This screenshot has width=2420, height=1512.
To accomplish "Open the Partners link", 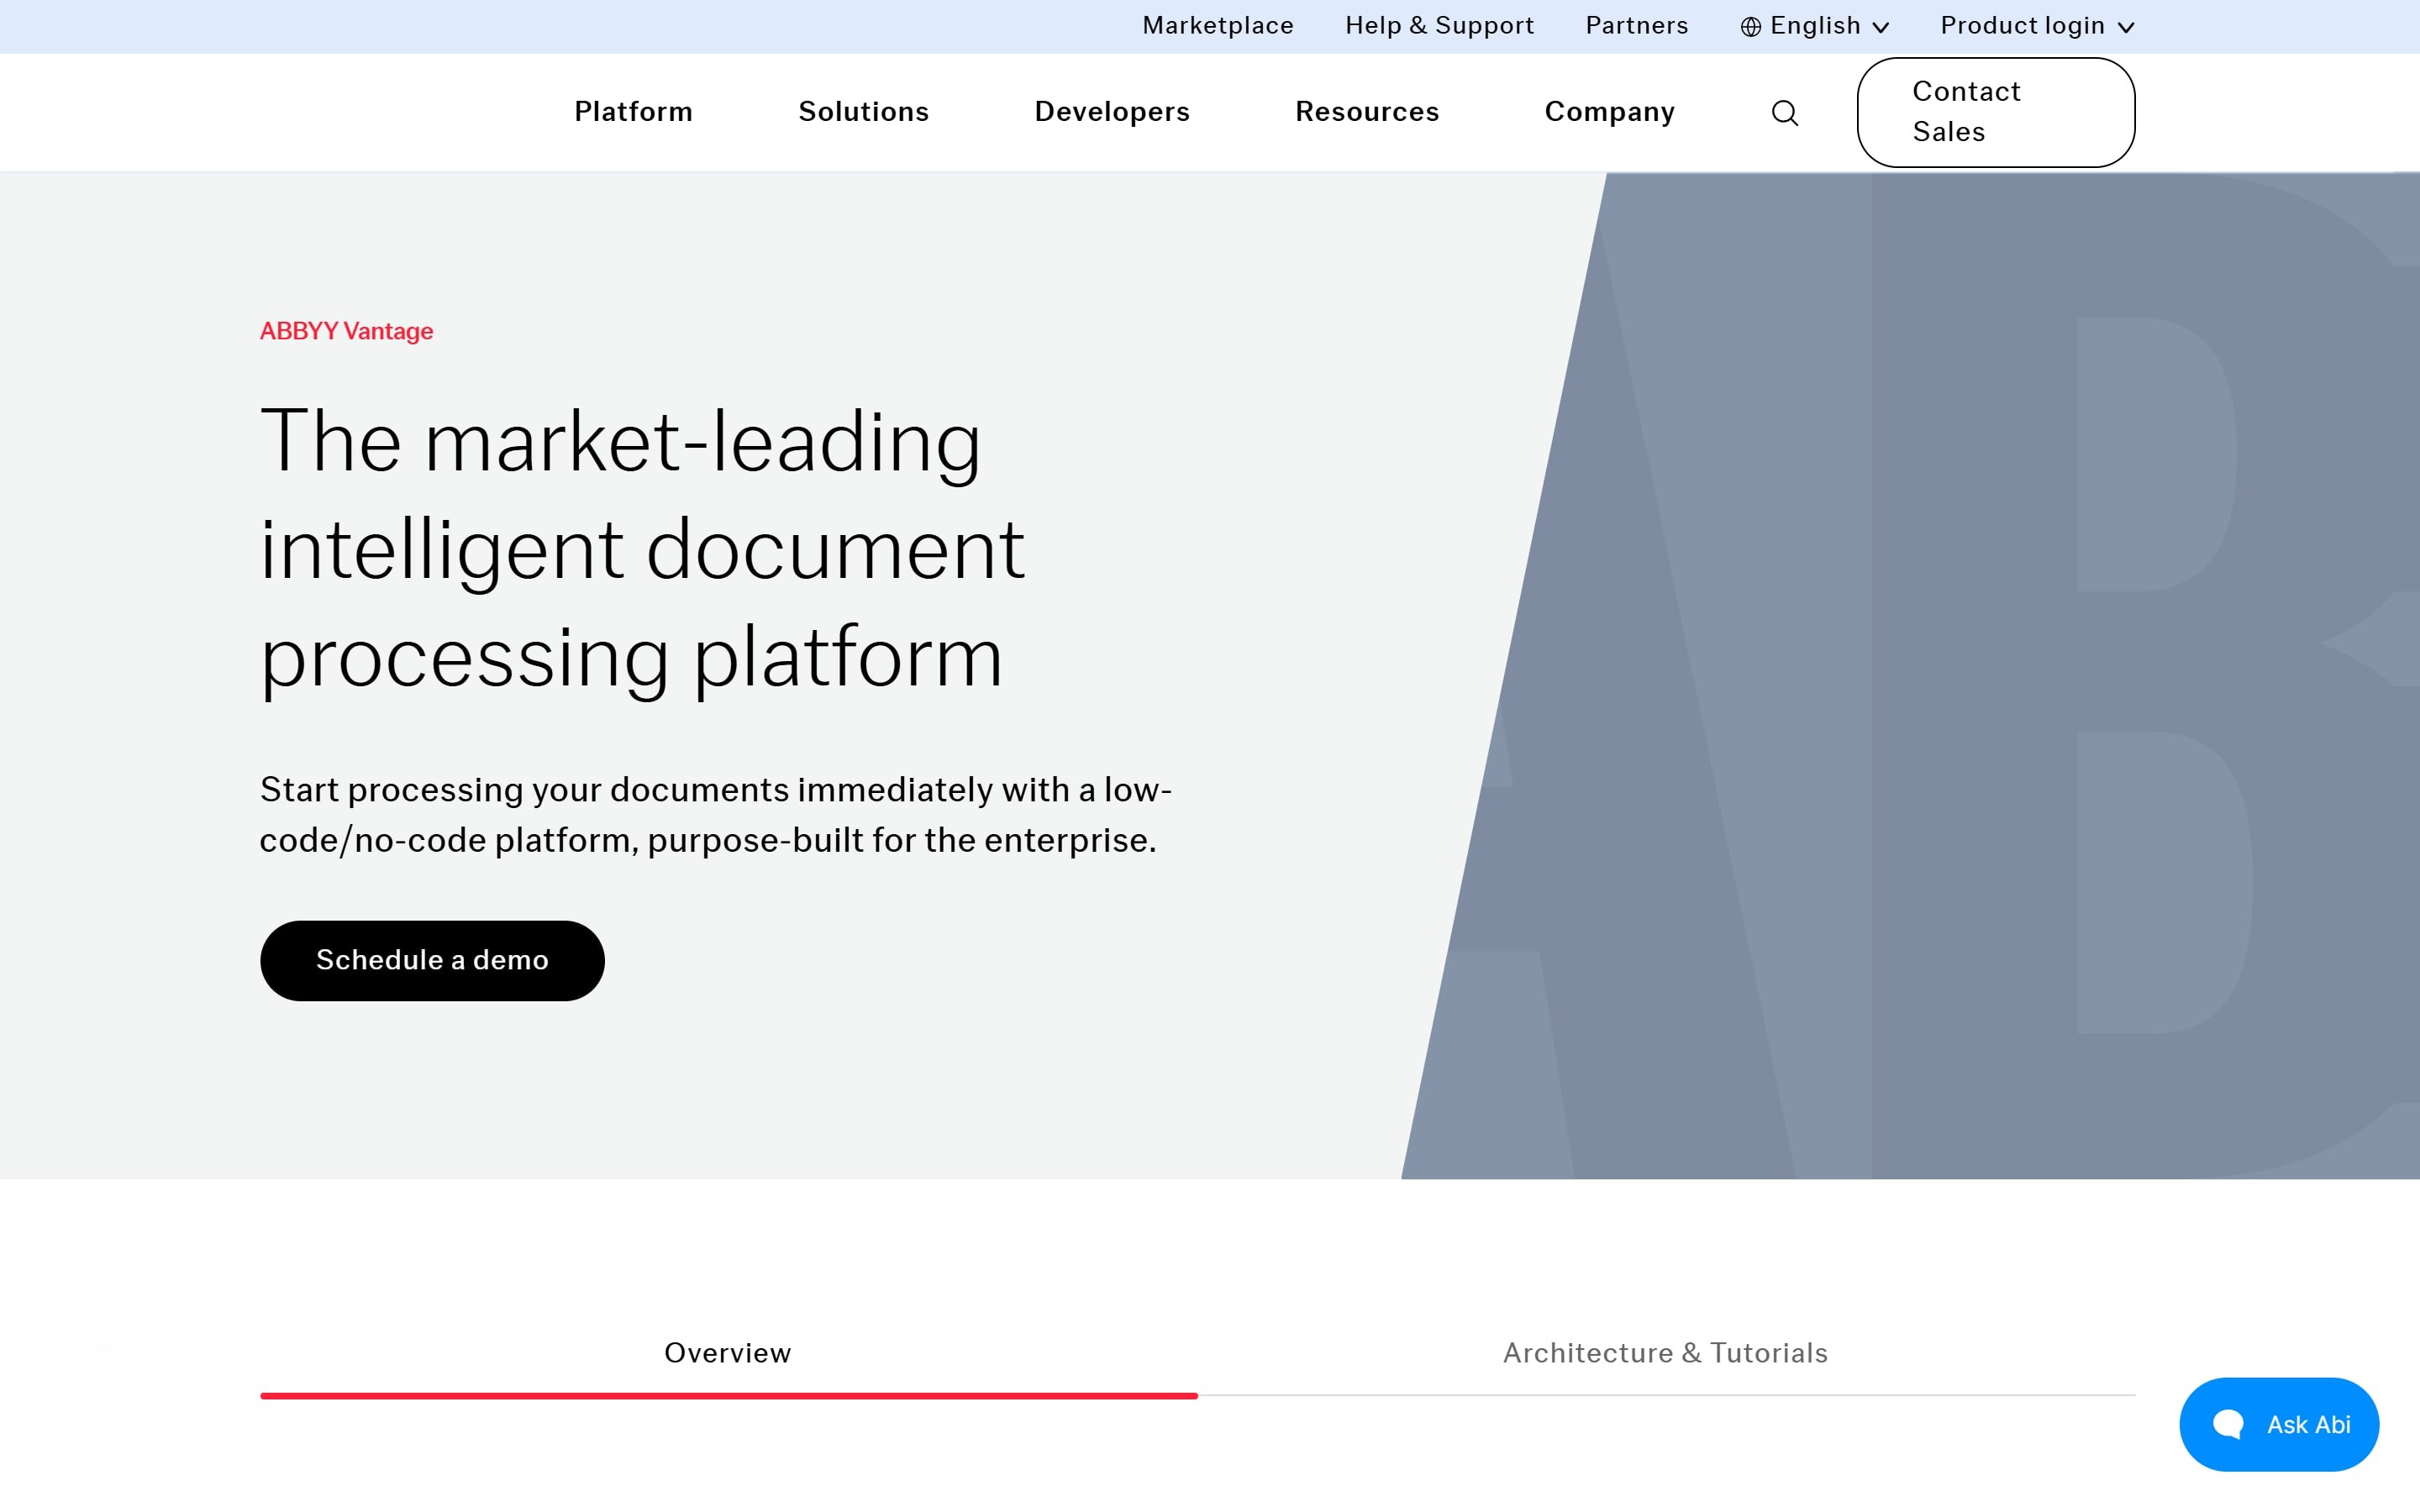I will 1636,26.
